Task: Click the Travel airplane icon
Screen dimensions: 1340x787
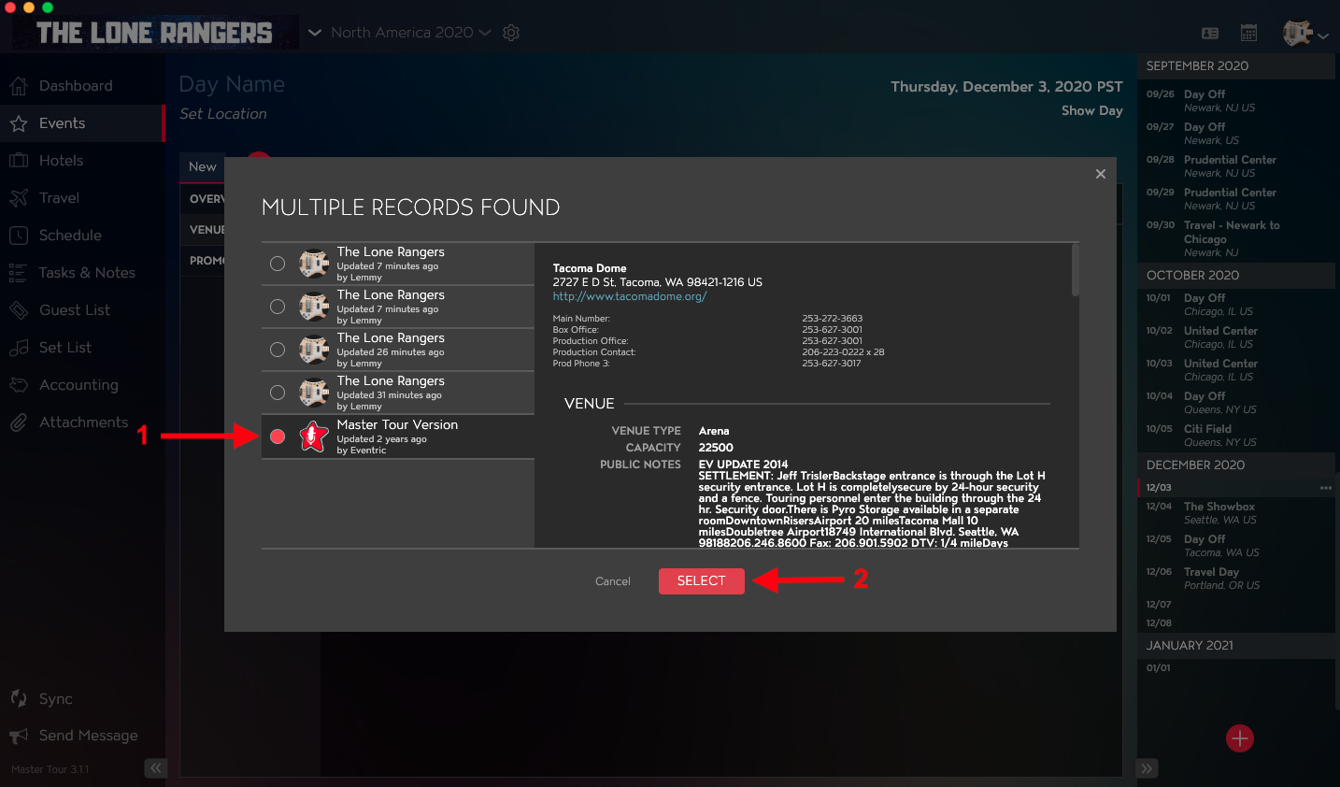Action: [x=19, y=198]
